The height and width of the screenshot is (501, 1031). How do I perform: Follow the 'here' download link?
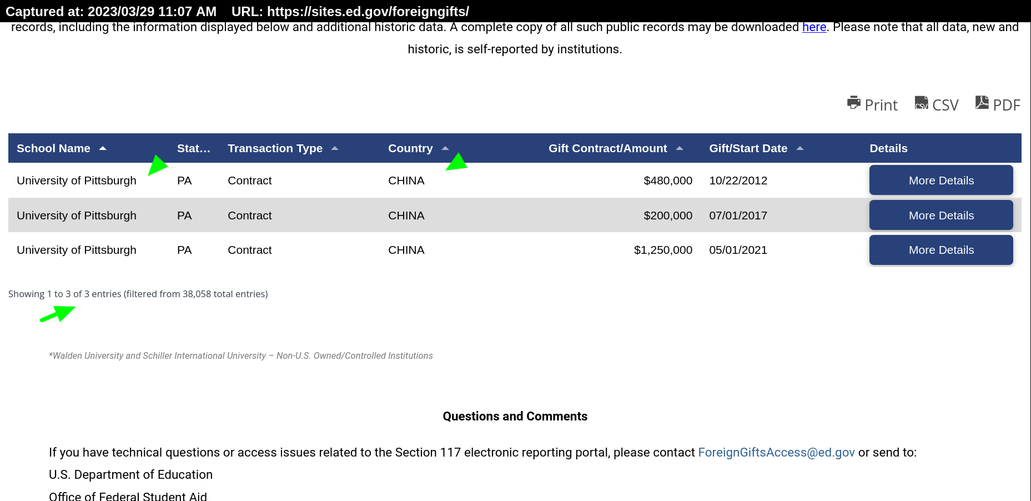point(814,27)
